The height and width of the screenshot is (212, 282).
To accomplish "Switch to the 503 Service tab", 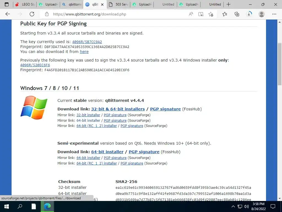I will coord(118,4).
